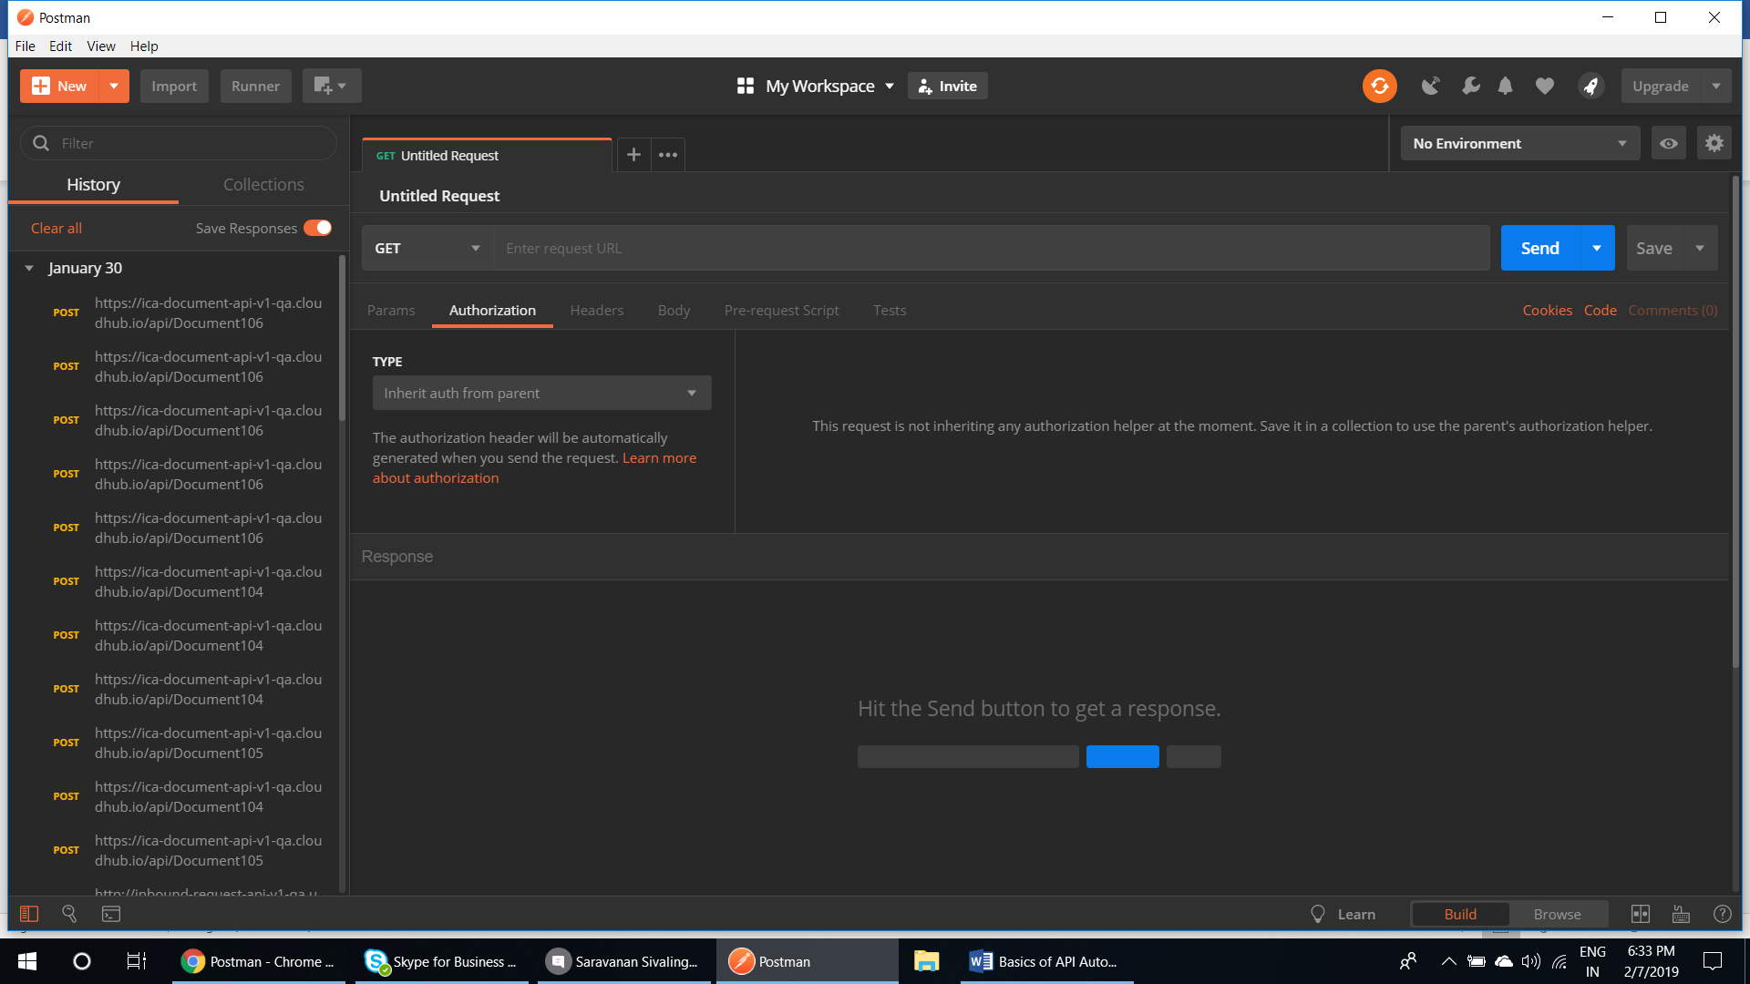Switch to Headers tab
The image size is (1750, 984).
pyautogui.click(x=597, y=310)
